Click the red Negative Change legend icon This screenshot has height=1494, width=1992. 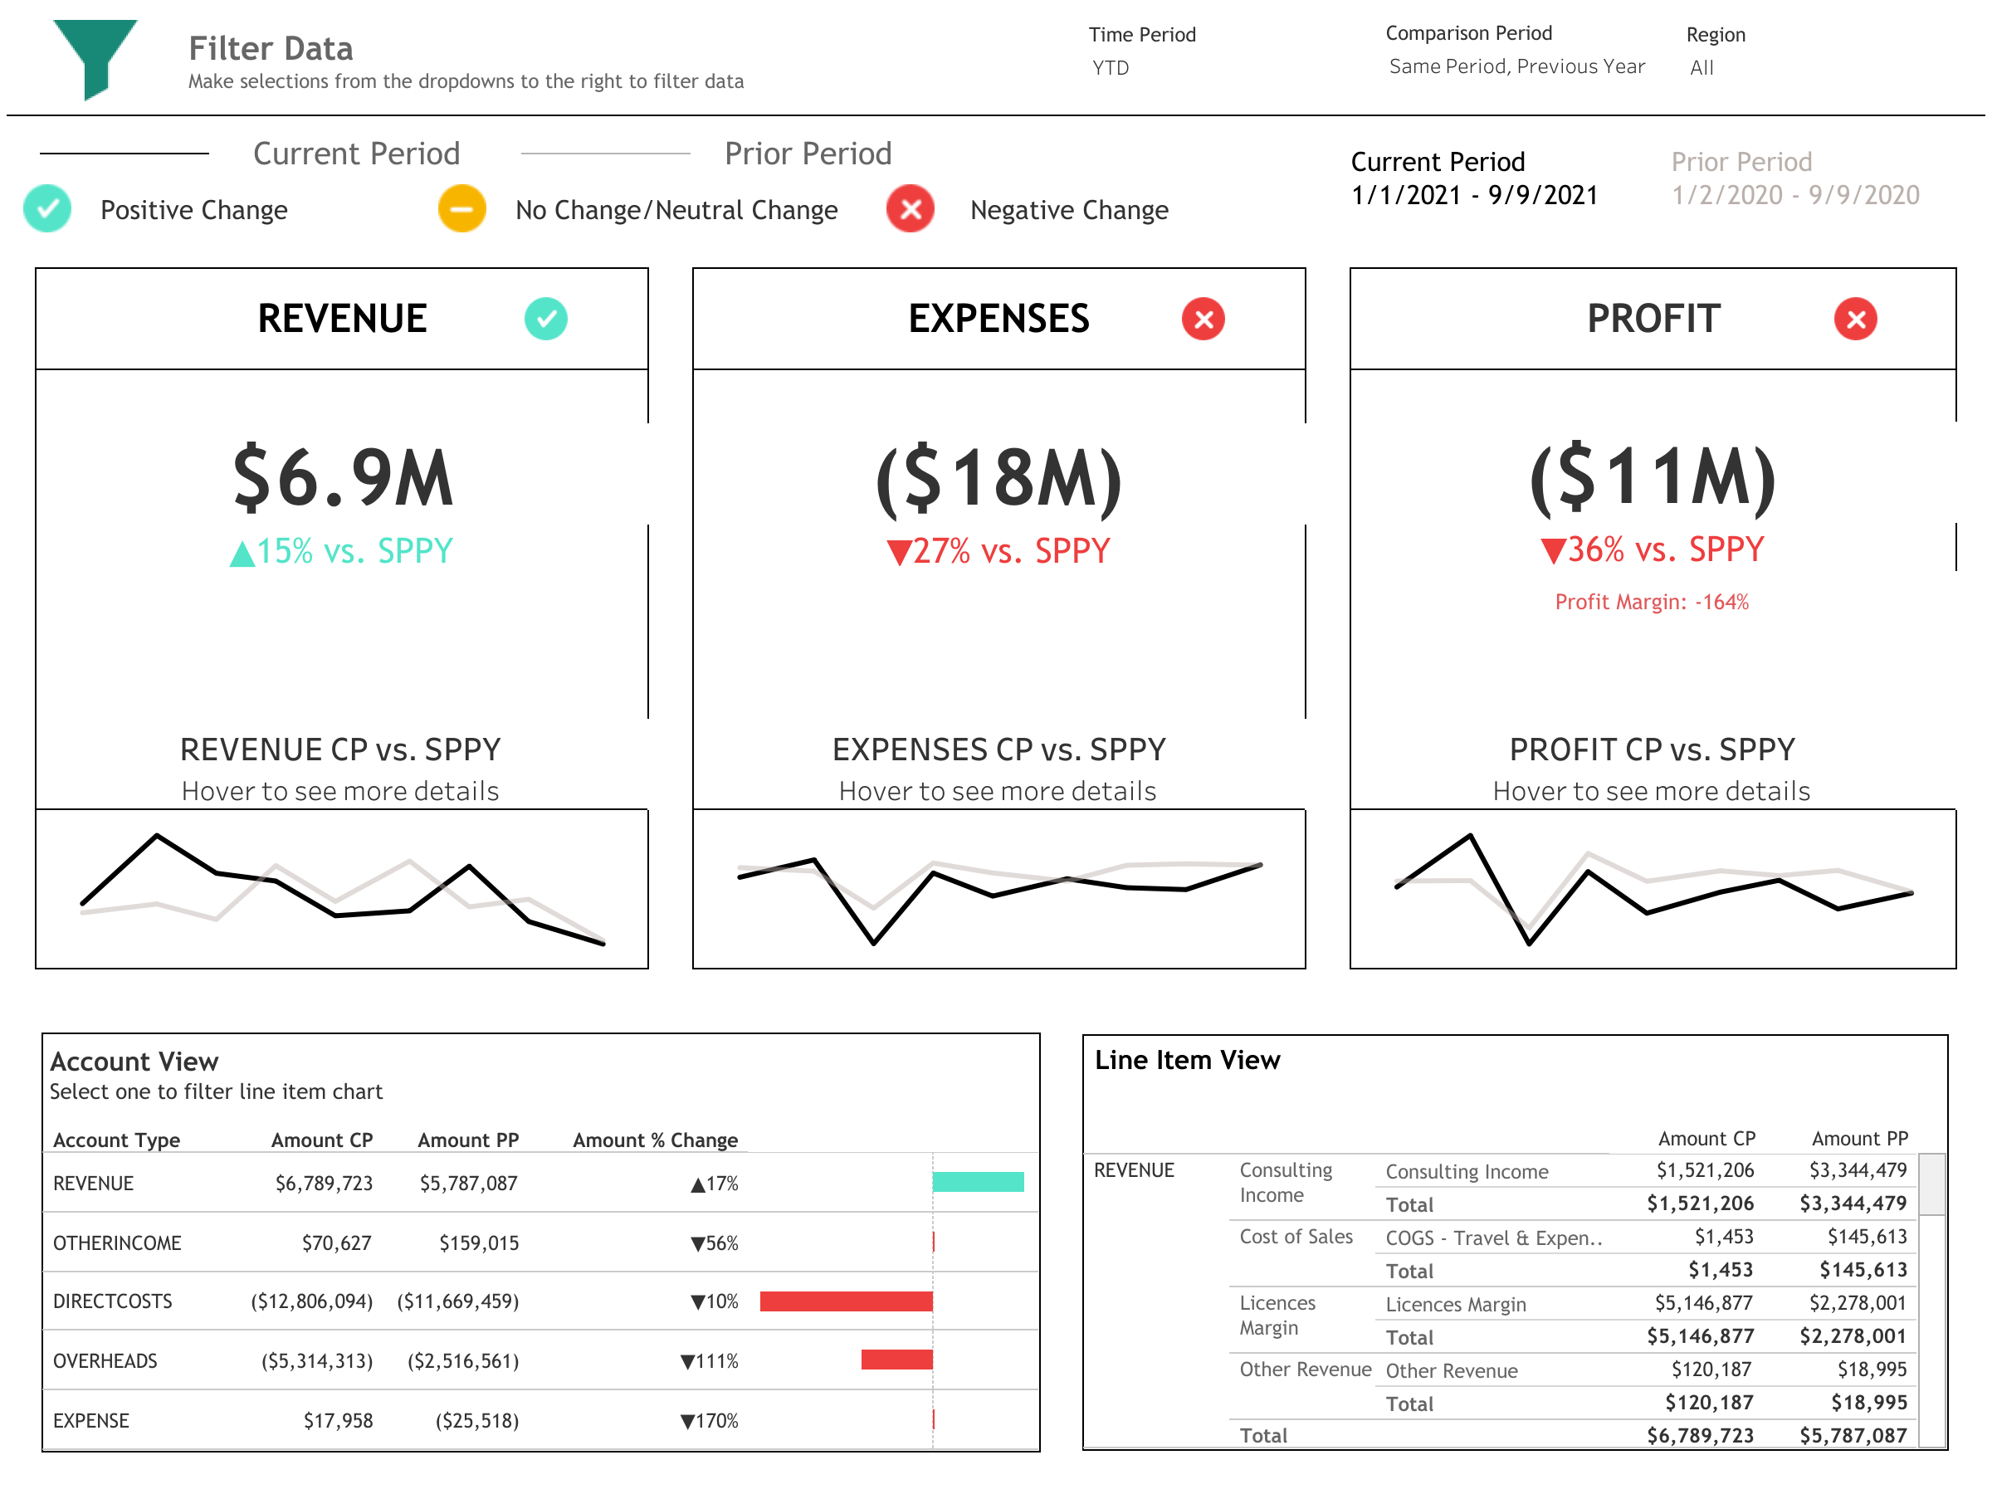(911, 209)
